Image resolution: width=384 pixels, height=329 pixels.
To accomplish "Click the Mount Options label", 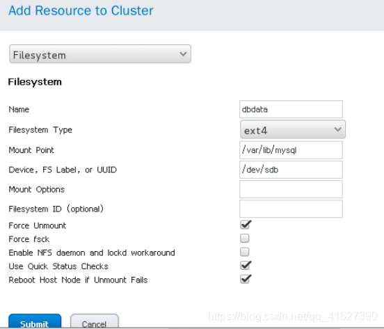I will pos(36,189).
